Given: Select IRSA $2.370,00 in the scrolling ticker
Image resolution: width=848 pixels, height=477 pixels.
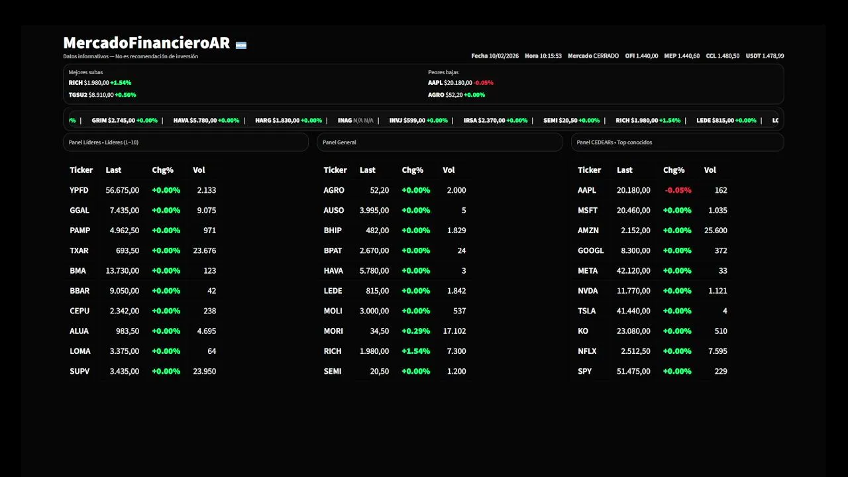Looking at the screenshot, I should tap(496, 121).
